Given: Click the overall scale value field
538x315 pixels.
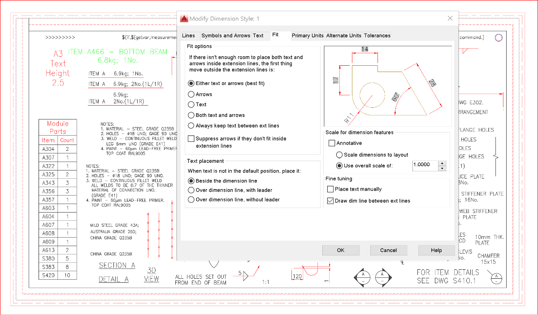Looking at the screenshot, I should click(x=425, y=166).
